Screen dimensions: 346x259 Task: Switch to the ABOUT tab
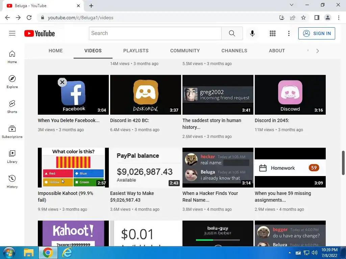click(277, 51)
